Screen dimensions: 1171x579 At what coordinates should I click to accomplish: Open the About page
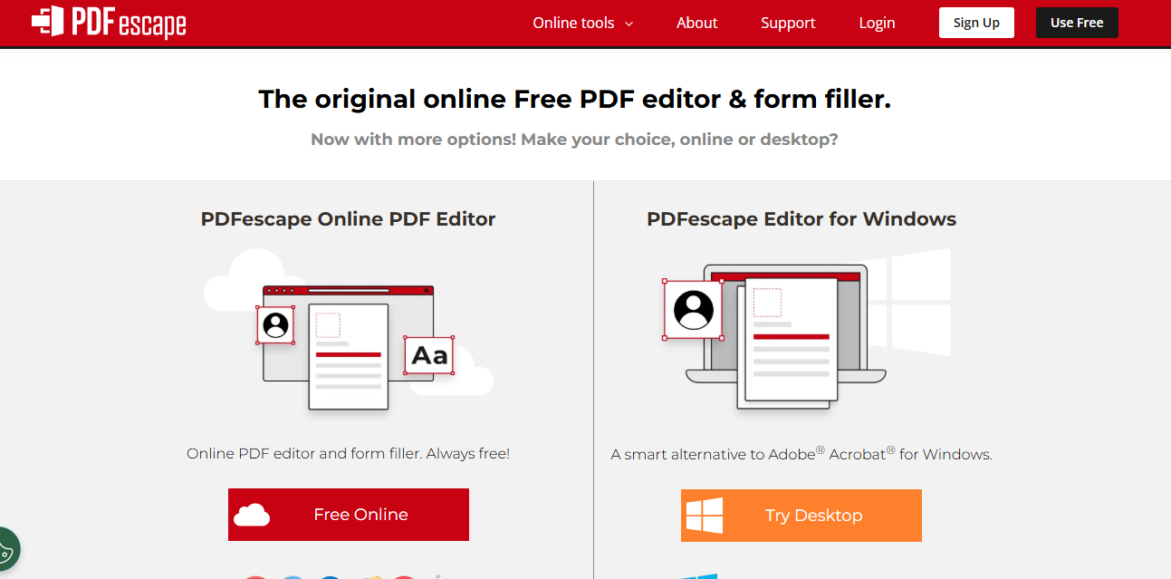696,23
